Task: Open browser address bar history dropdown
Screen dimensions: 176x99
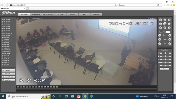Action: pyautogui.click(x=114, y=5)
